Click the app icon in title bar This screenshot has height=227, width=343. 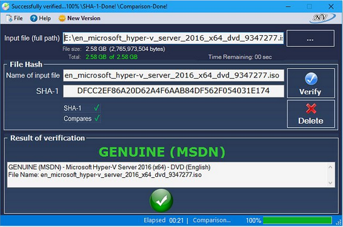click(x=5, y=6)
